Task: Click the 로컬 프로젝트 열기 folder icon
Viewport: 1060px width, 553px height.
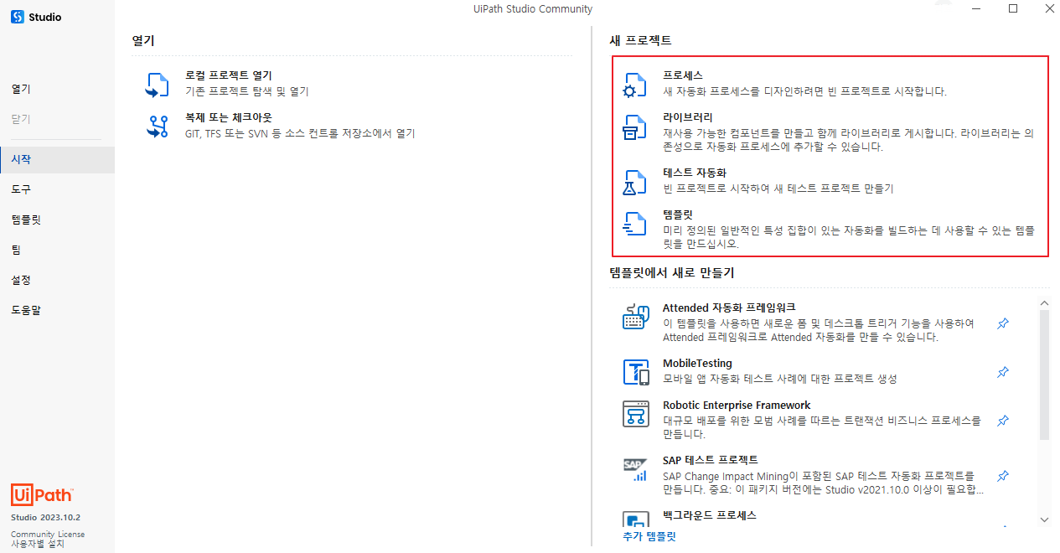Action: click(158, 84)
